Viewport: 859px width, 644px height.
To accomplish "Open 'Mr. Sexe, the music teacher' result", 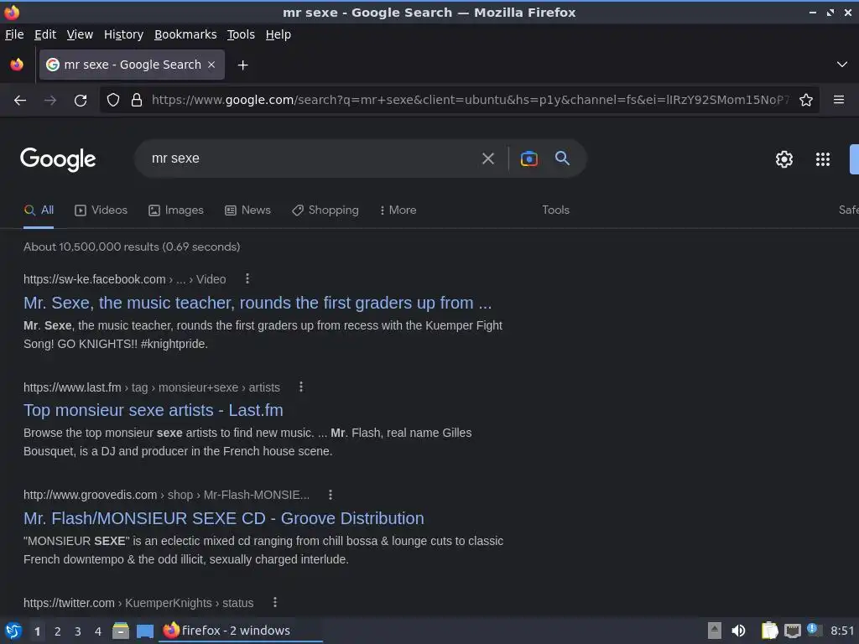I will click(x=258, y=303).
